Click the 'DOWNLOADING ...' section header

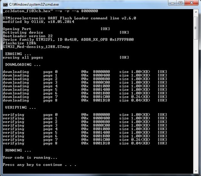point(23,65)
